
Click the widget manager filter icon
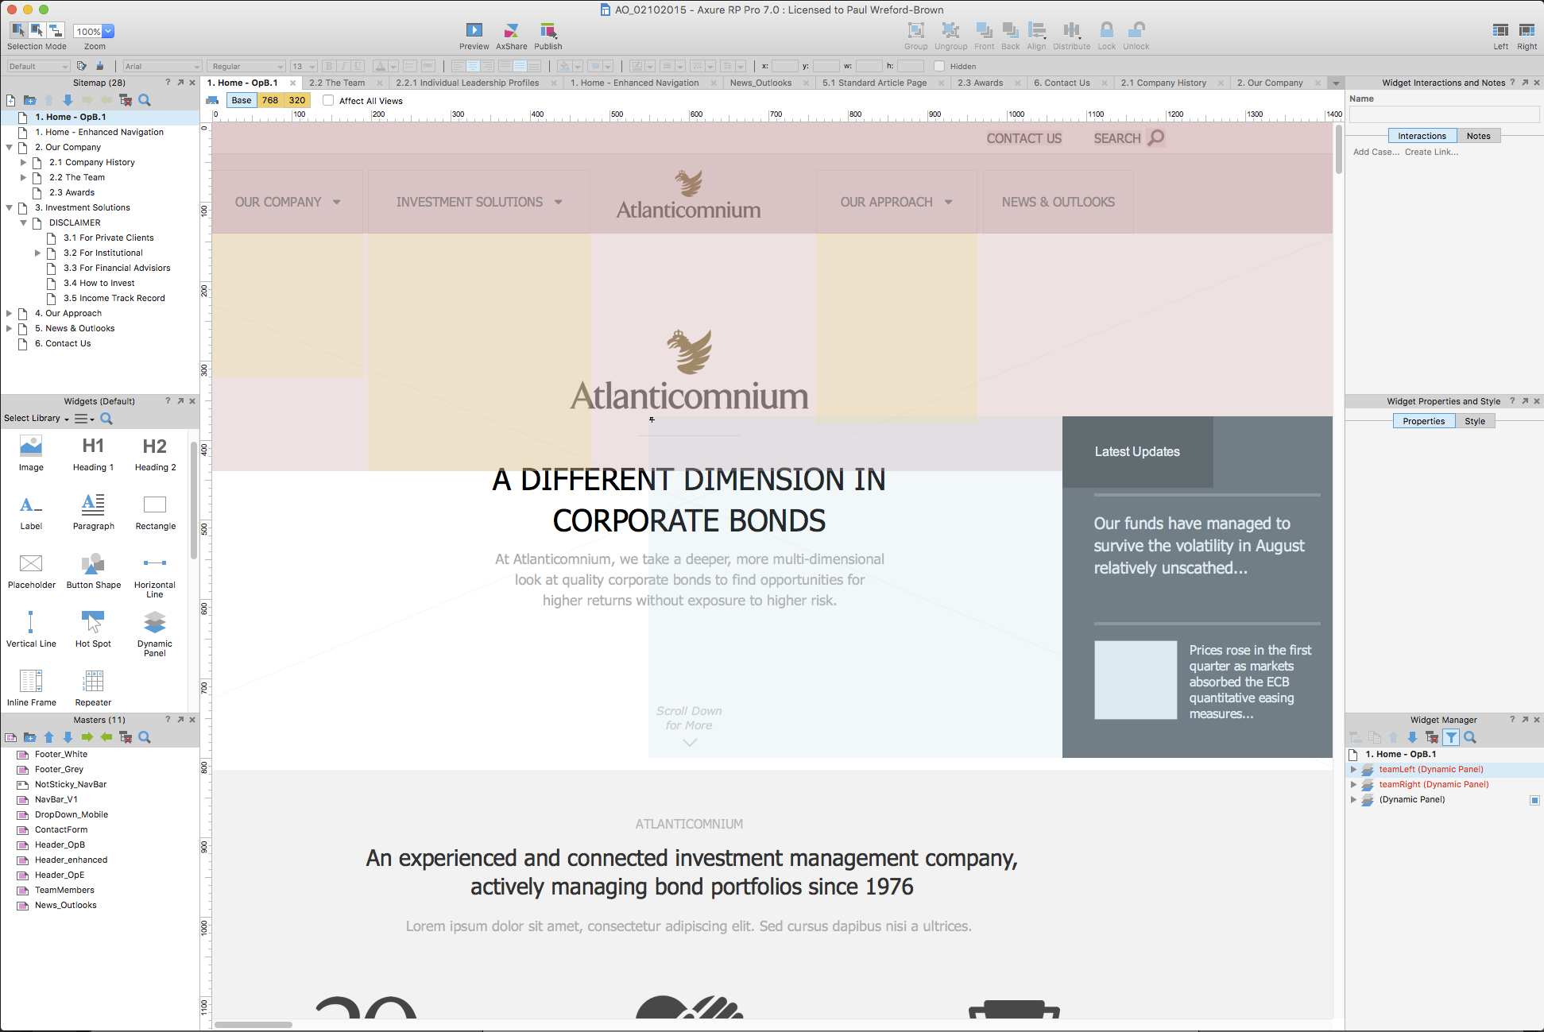click(x=1451, y=737)
